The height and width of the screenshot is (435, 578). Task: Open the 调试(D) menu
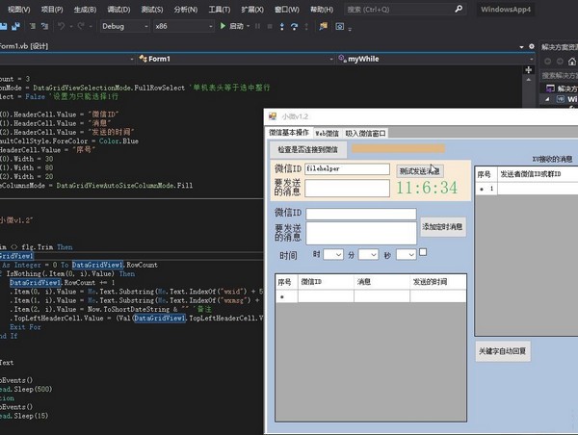pos(118,8)
